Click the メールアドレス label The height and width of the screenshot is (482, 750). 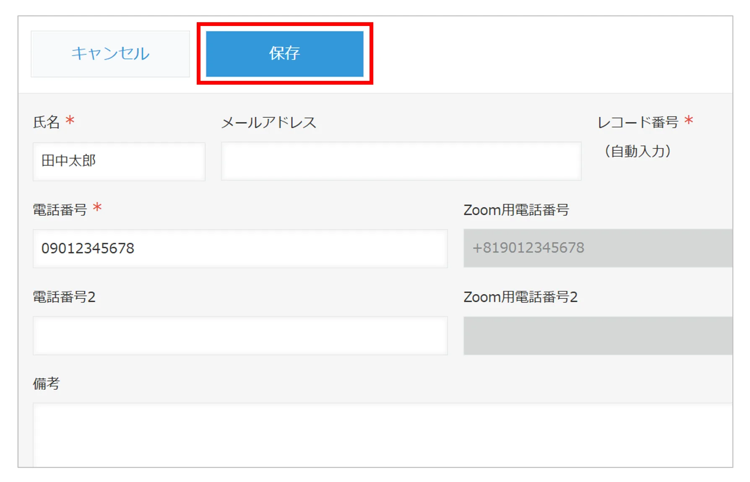pyautogui.click(x=269, y=122)
